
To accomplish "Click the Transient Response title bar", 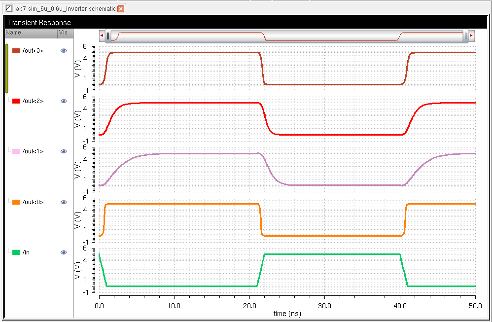I will pos(246,23).
